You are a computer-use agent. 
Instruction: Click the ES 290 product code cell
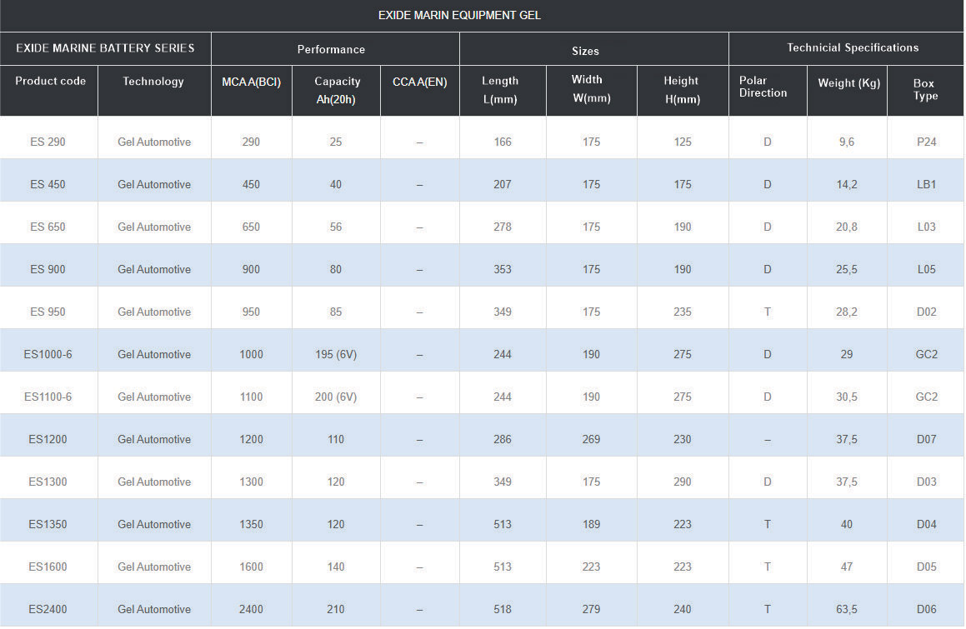[48, 142]
